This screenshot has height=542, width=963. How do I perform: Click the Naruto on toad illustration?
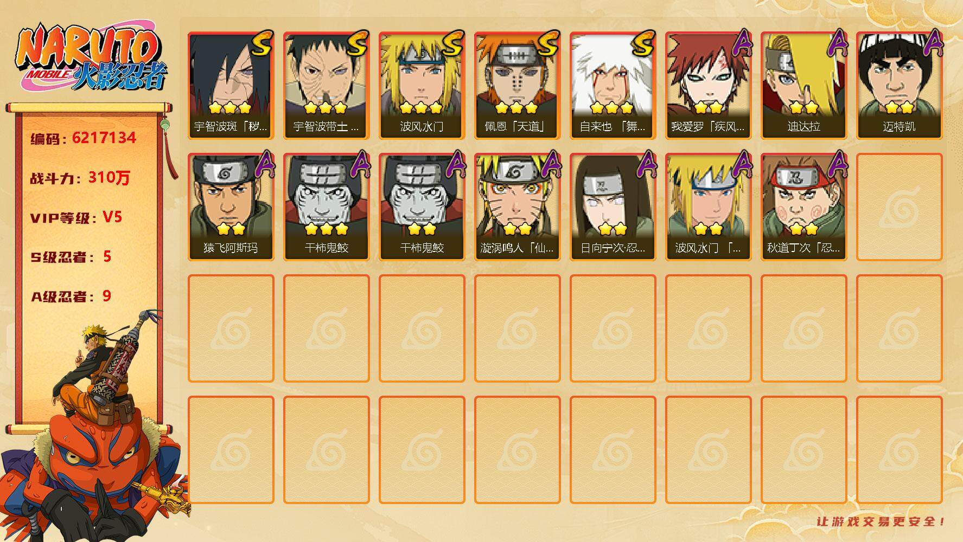pyautogui.click(x=92, y=428)
